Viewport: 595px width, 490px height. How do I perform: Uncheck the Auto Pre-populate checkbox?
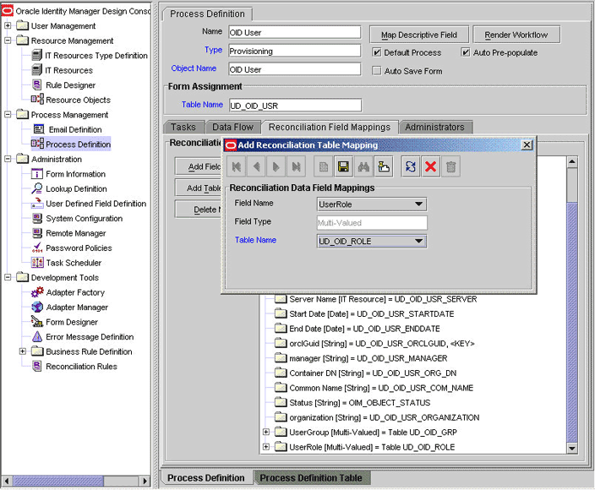point(466,52)
